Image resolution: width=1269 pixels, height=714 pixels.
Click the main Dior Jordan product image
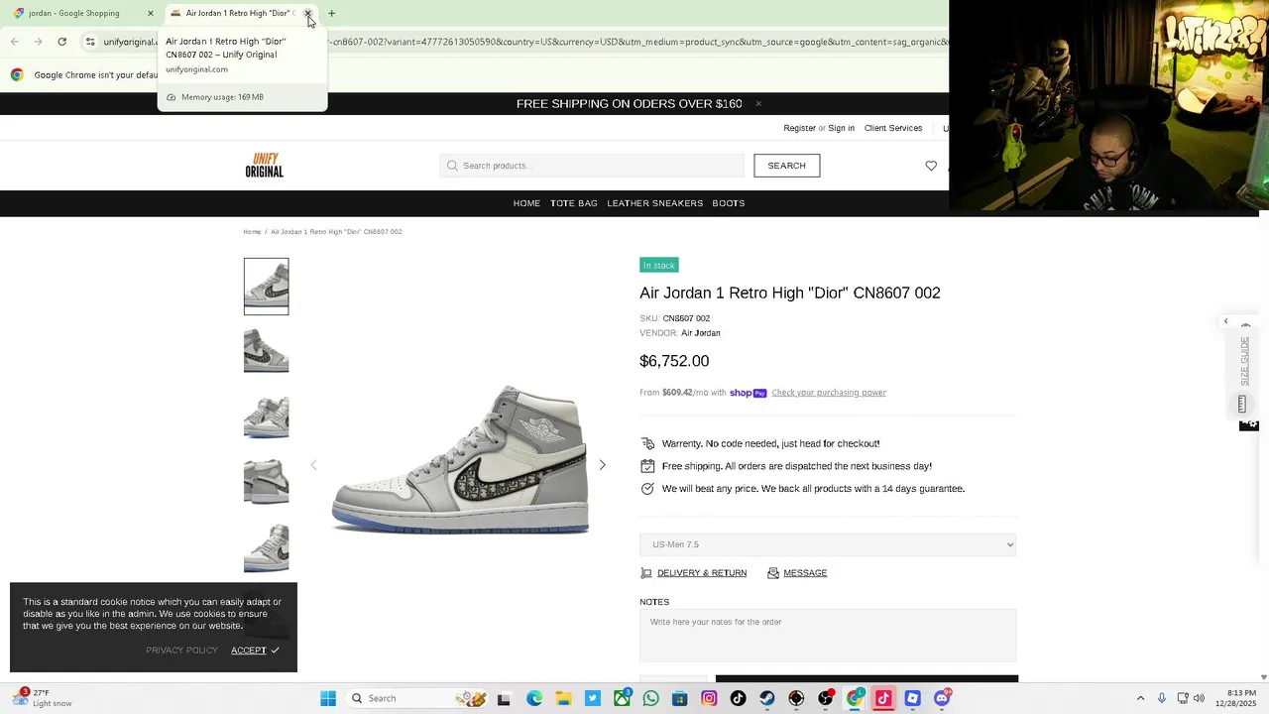point(460,459)
